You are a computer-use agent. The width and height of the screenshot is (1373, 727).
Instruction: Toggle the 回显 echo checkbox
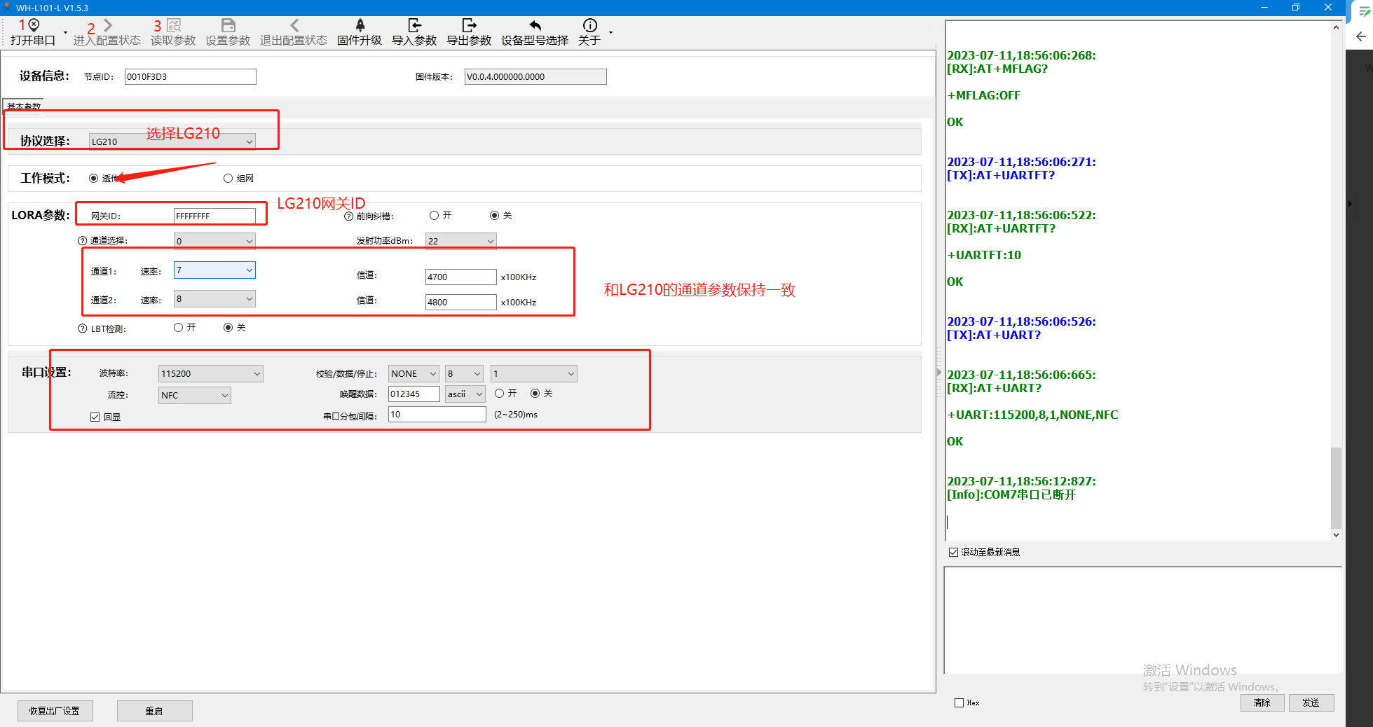coord(95,417)
